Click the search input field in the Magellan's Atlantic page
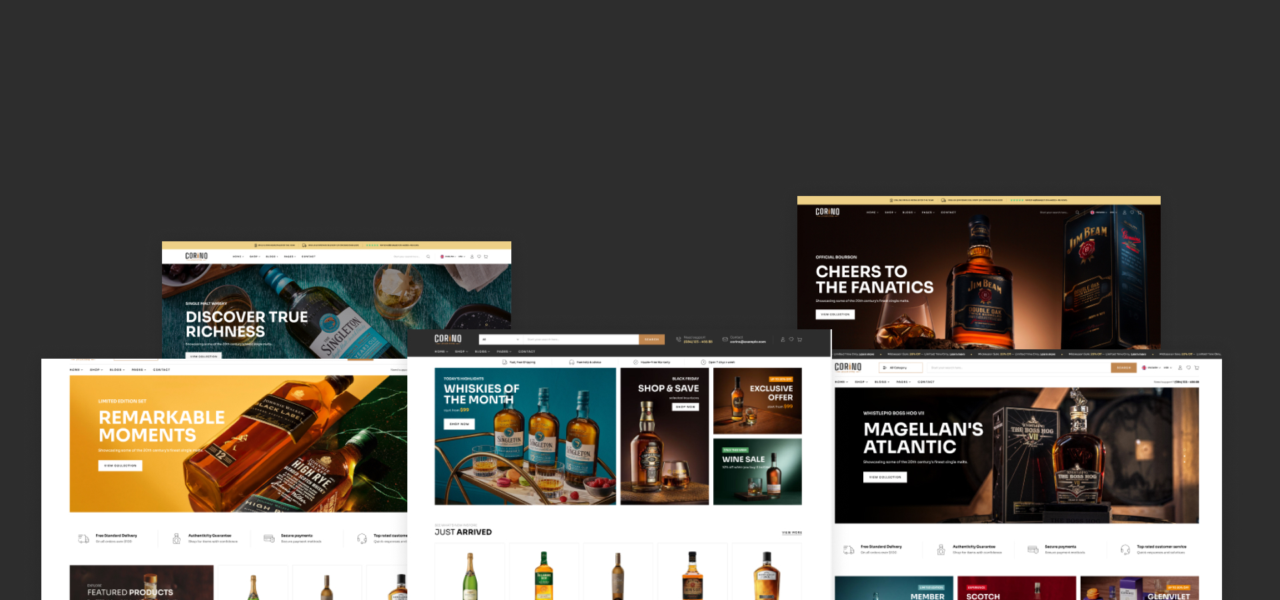This screenshot has height=600, width=1280. (x=1019, y=367)
